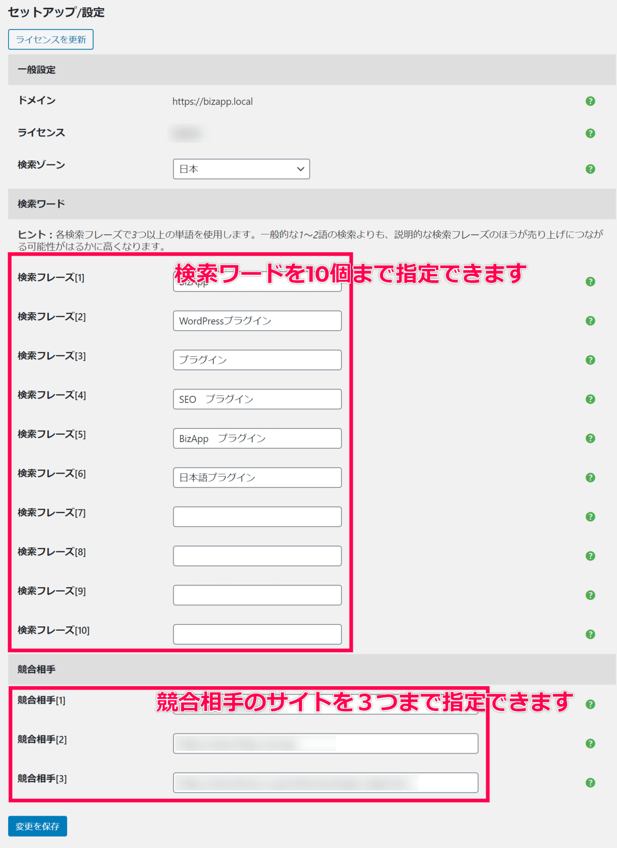The width and height of the screenshot is (617, 848).
Task: Show help for 競合相手[2] row
Action: click(x=590, y=744)
